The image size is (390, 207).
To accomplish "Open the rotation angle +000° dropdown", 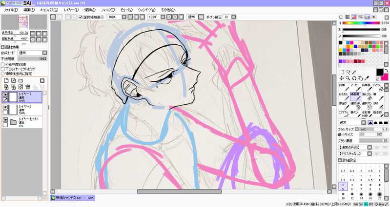I will click(x=163, y=17).
